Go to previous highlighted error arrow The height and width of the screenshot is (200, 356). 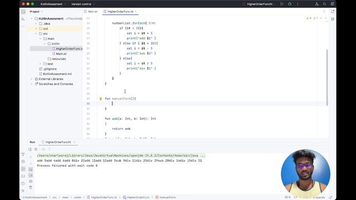point(321,18)
